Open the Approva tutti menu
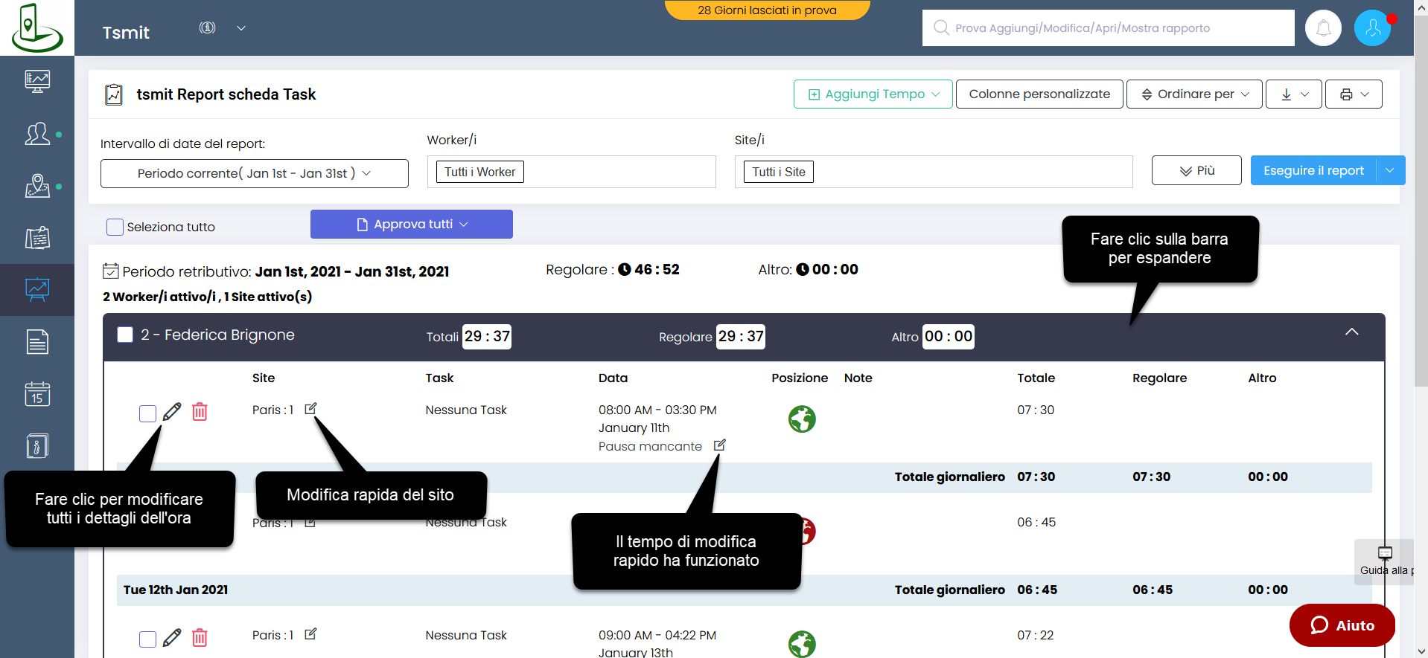The height and width of the screenshot is (658, 1428). pos(411,225)
